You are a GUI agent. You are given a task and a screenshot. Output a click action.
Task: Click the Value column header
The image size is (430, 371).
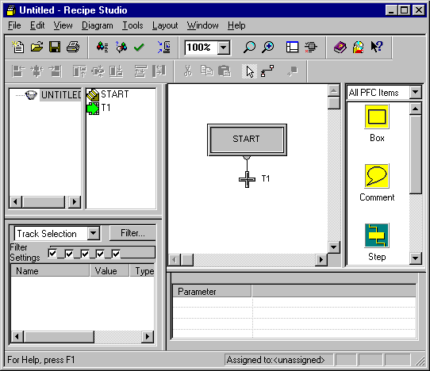(109, 271)
